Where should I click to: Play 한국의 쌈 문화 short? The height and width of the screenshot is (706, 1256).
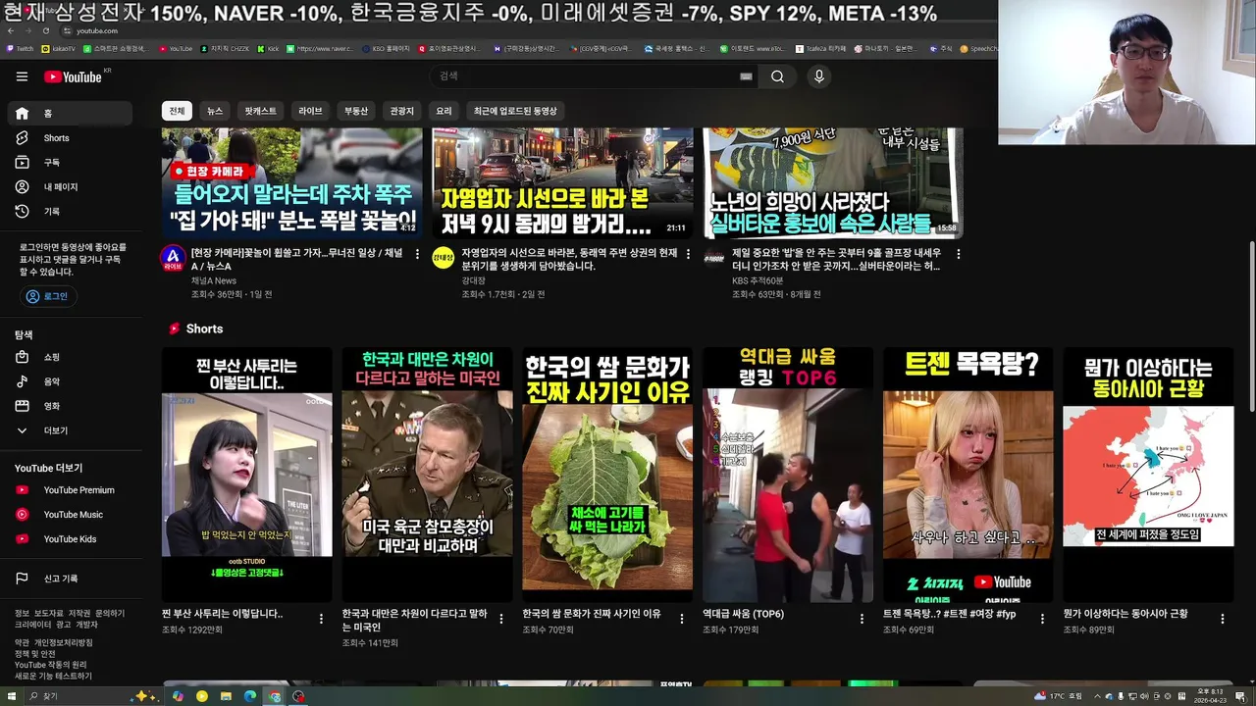coord(607,475)
